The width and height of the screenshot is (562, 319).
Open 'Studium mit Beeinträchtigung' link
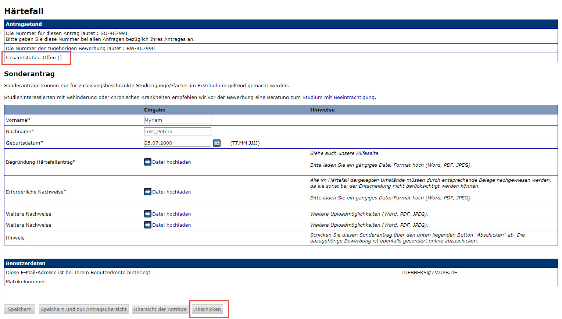(x=338, y=98)
